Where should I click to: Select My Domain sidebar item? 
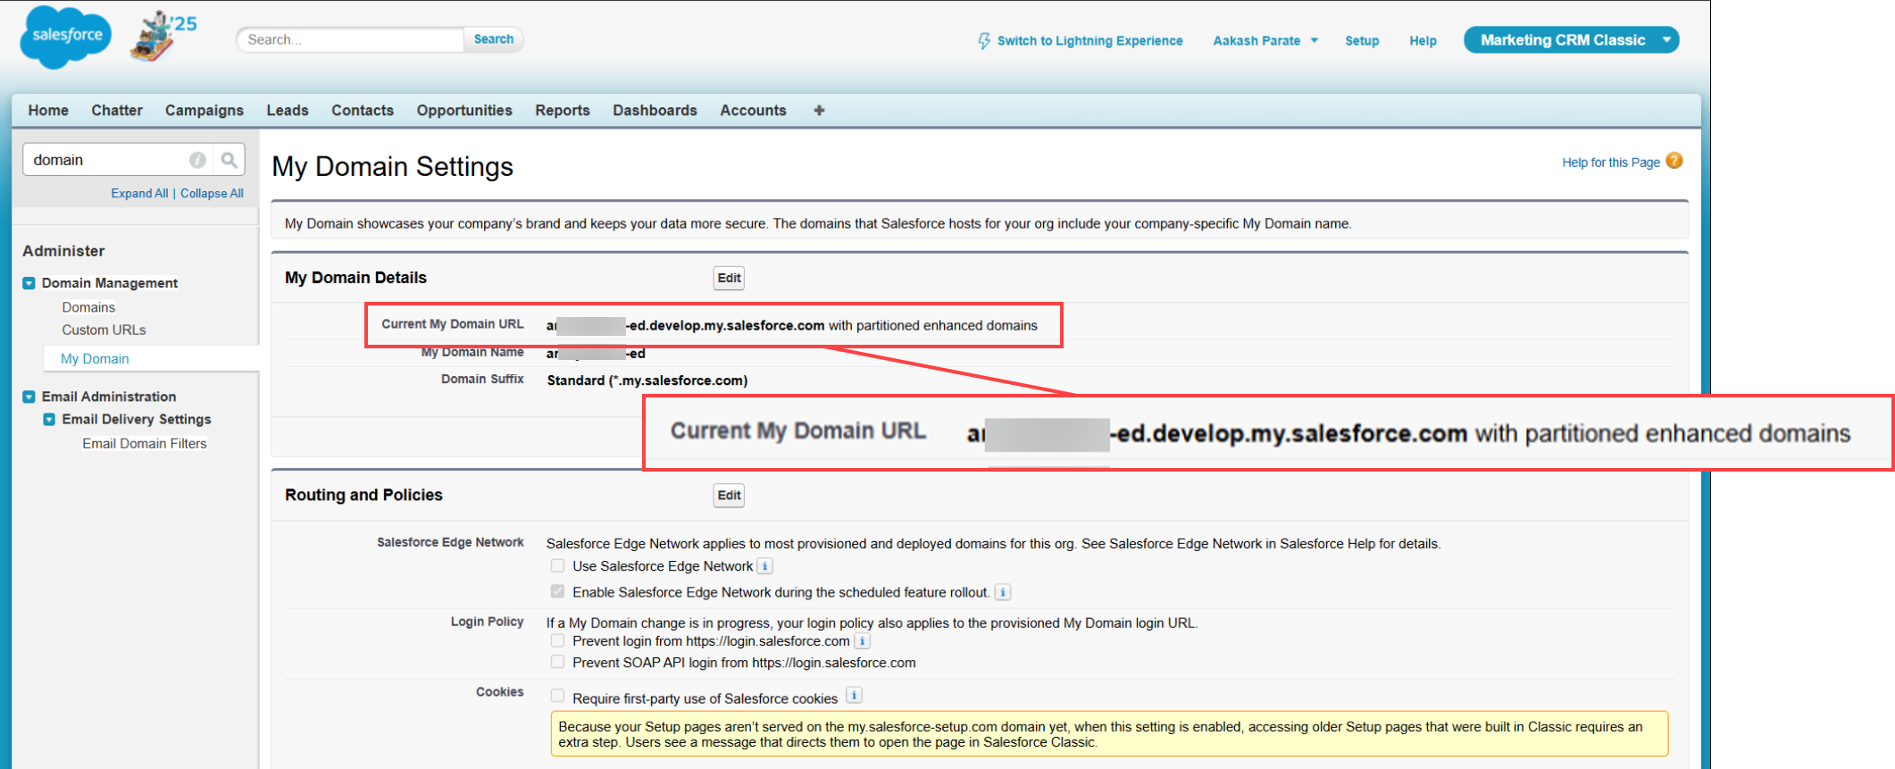95,359
